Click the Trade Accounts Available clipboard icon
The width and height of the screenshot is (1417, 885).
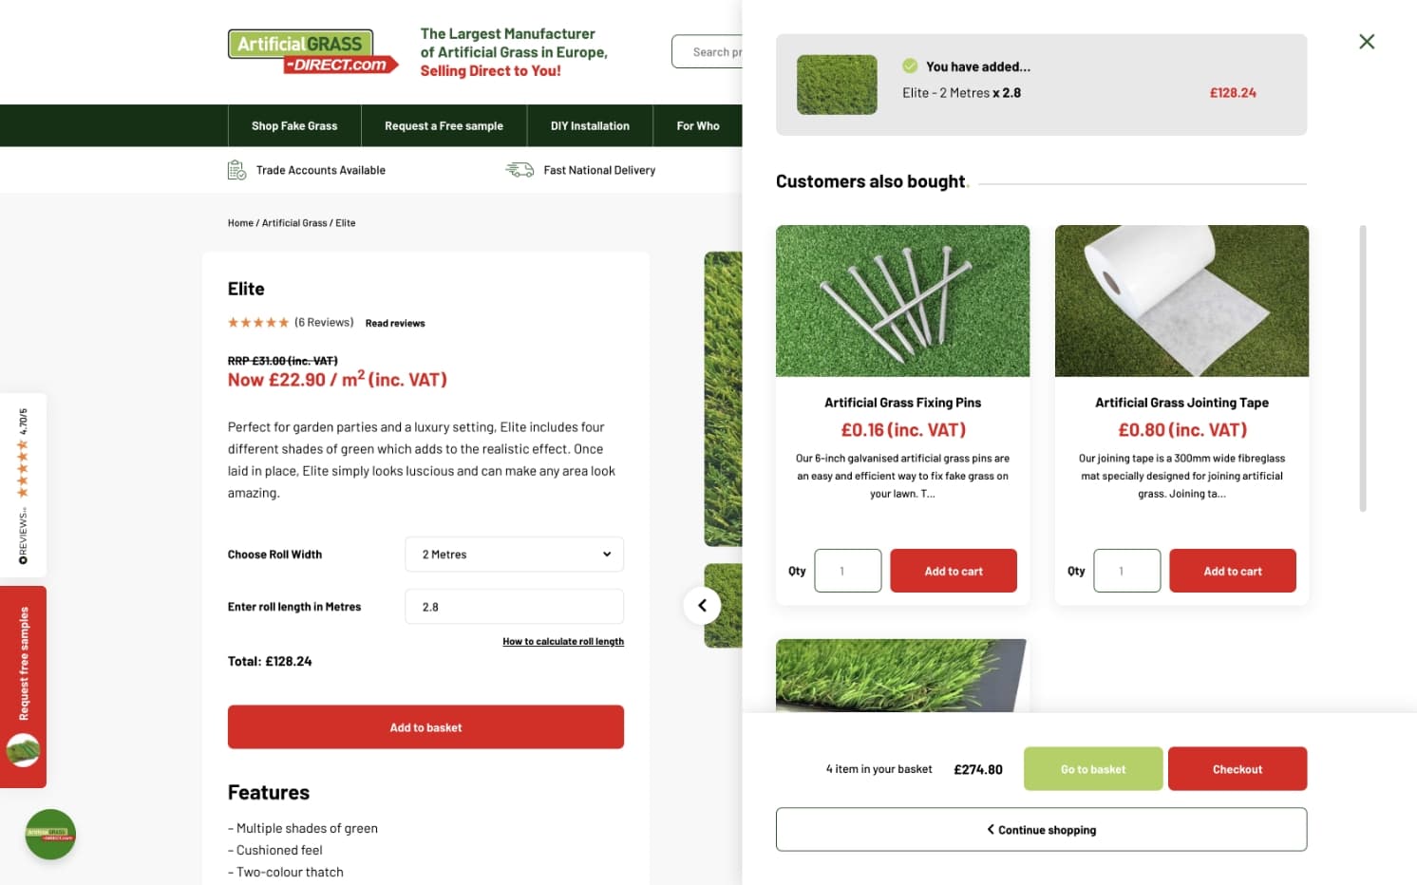236,170
